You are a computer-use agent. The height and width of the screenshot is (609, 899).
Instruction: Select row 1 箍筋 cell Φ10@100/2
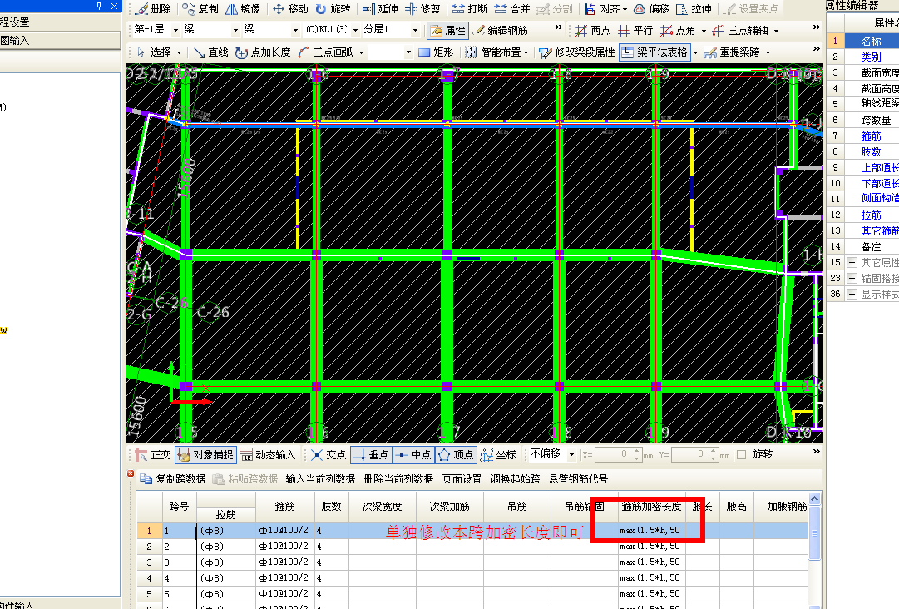click(284, 531)
